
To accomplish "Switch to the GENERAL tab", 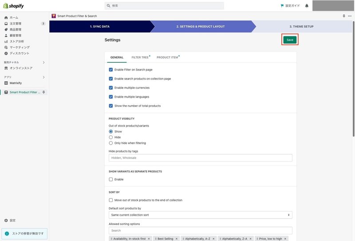I will coord(117,57).
